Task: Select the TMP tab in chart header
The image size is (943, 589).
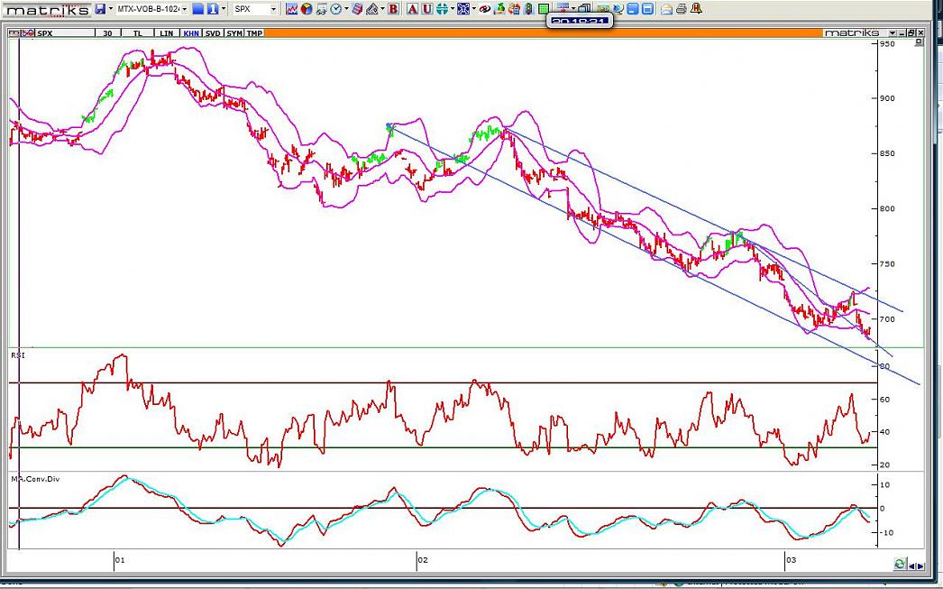Action: click(x=255, y=32)
